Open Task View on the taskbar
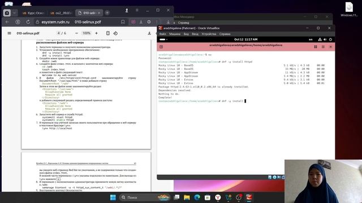Viewport: 362px width, 203px height. coord(176,197)
